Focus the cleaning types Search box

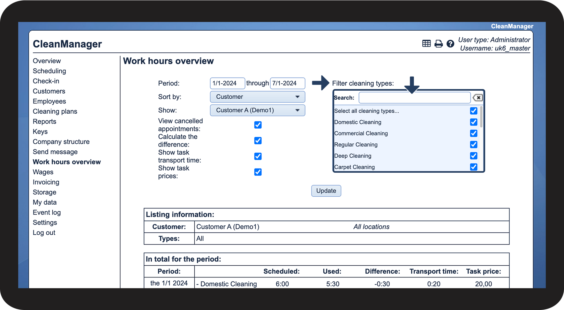click(415, 98)
